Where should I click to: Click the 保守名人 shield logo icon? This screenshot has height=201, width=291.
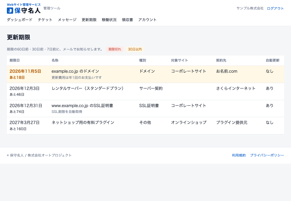tap(10, 11)
